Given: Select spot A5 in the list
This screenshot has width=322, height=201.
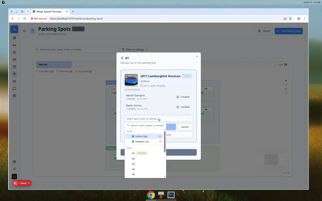Looking at the screenshot, I should click(x=144, y=174).
